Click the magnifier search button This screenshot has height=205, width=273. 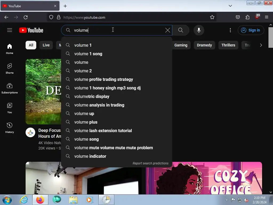click(x=180, y=30)
